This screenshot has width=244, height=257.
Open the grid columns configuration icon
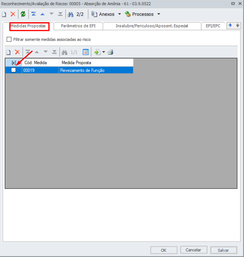[86, 52]
